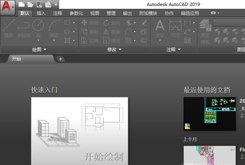Open the 视图 ribbon tab
This screenshot has width=245, height=165.
coord(95,13)
